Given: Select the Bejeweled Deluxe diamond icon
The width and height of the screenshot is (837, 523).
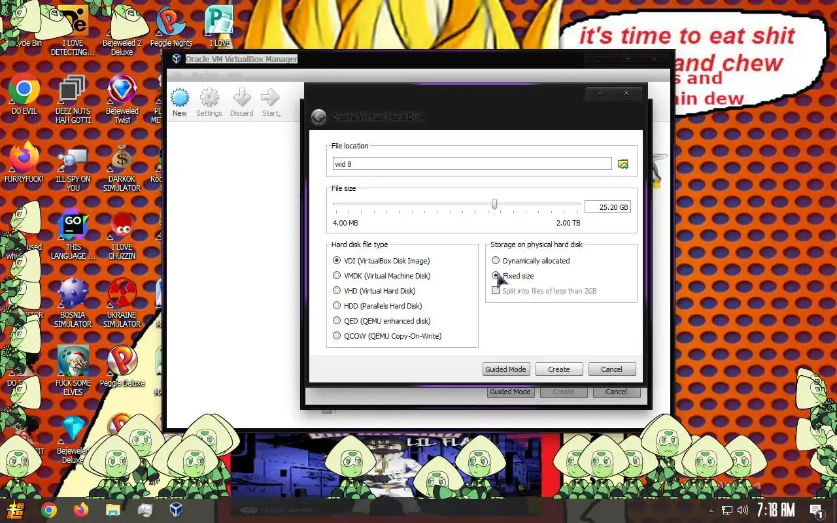Looking at the screenshot, I should 73,439.
